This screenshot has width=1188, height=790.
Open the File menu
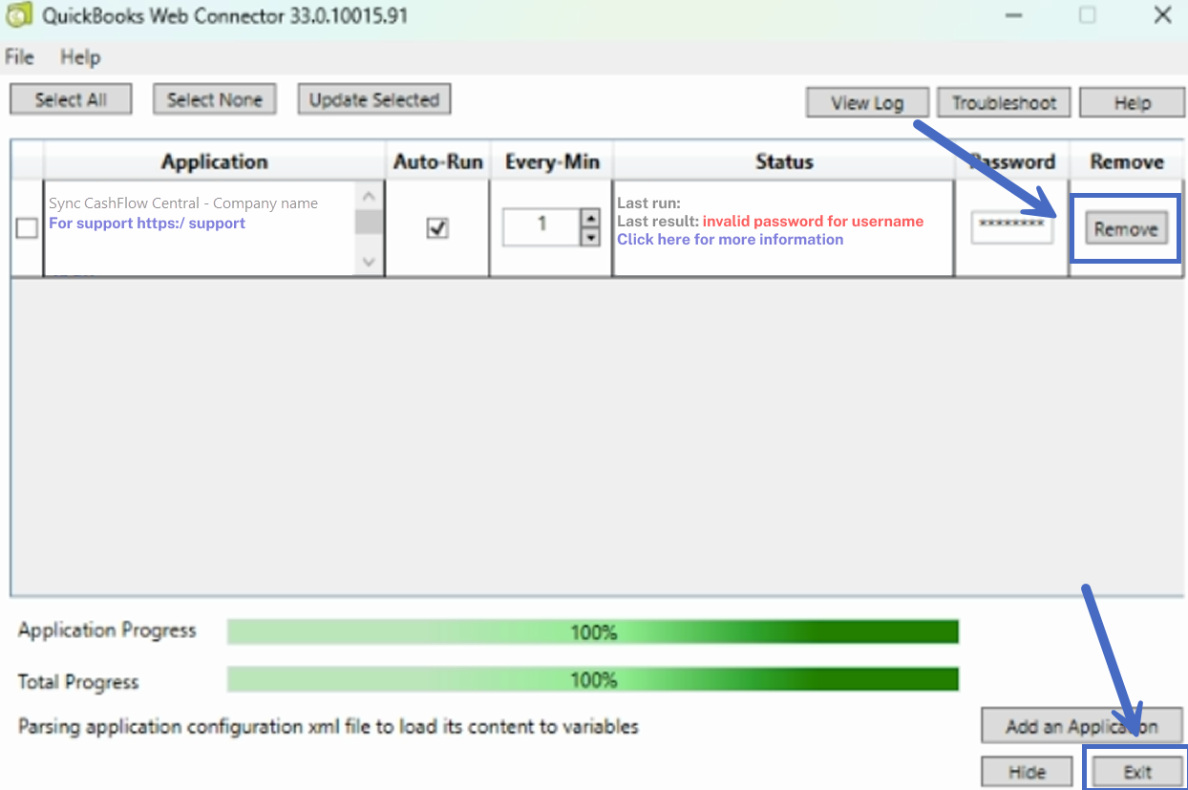[19, 57]
